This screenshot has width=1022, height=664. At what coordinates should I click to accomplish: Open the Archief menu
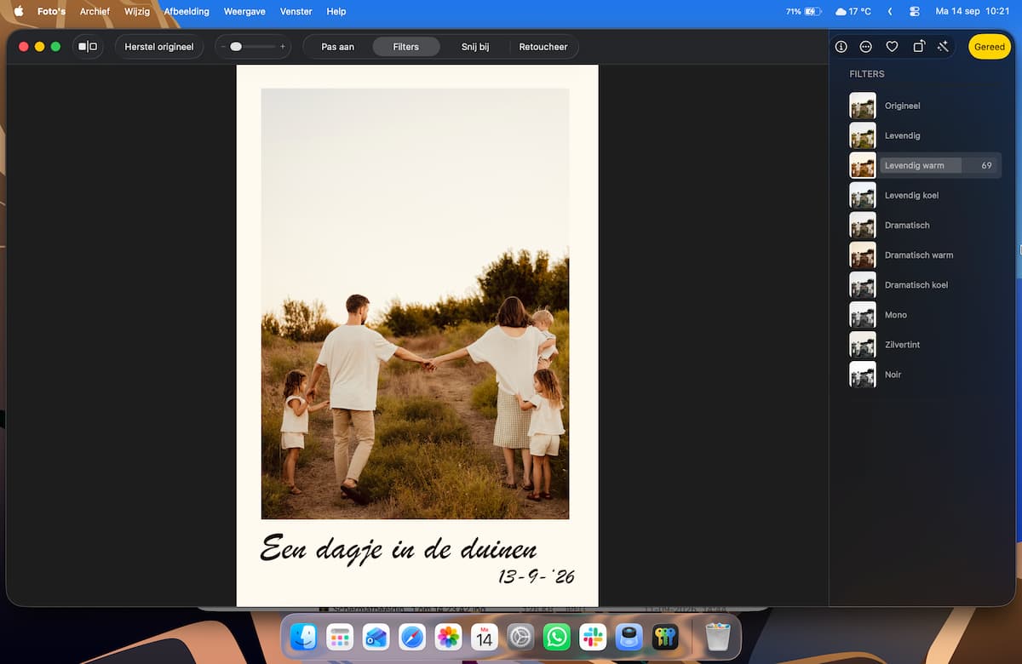click(95, 11)
